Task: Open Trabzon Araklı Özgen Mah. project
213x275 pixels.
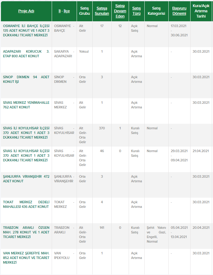Action: pyautogui.click(x=26, y=232)
